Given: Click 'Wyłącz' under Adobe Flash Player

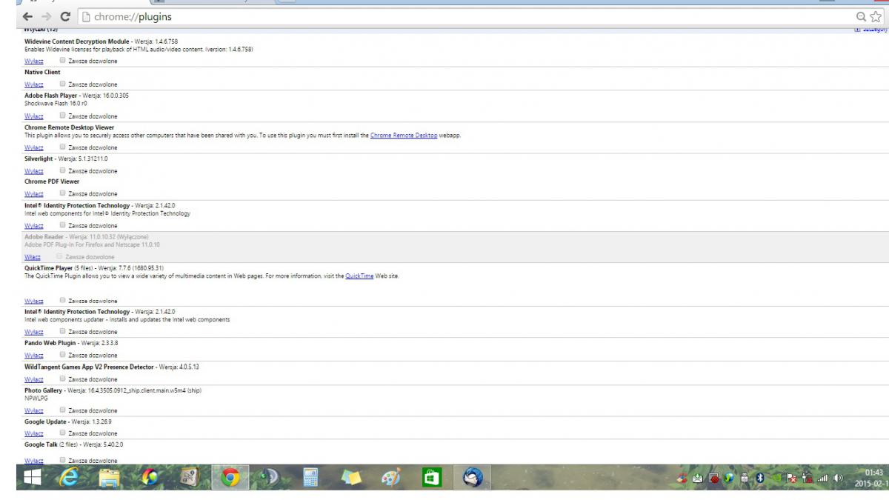Looking at the screenshot, I should click(34, 116).
